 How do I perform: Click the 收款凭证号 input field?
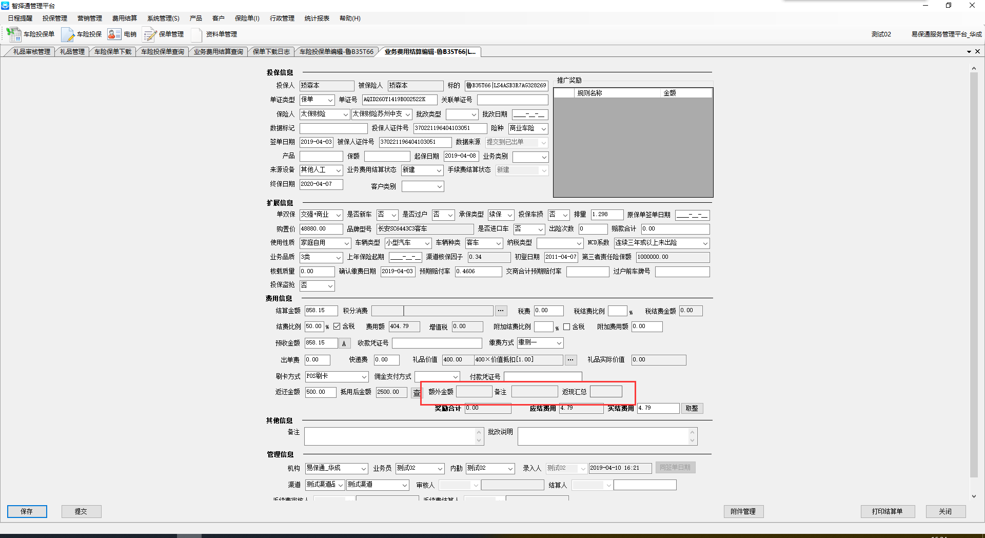(x=437, y=343)
